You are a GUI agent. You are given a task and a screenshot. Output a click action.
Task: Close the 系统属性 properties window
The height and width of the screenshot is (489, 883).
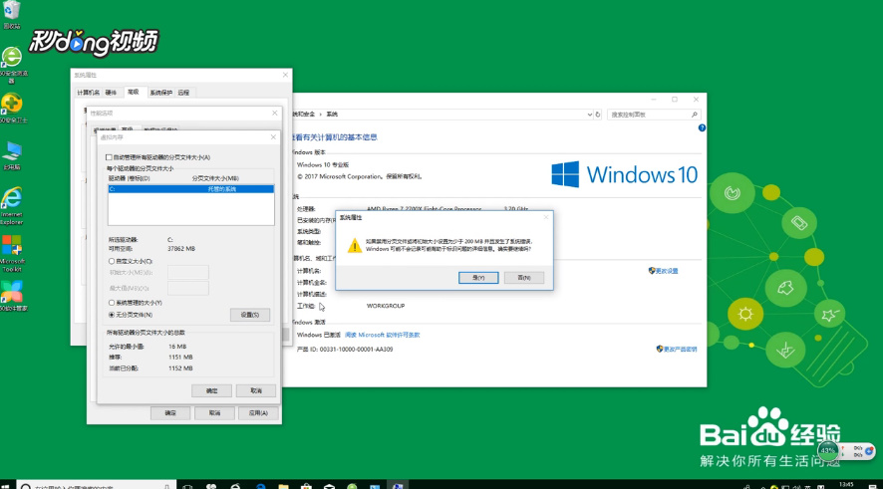point(285,75)
